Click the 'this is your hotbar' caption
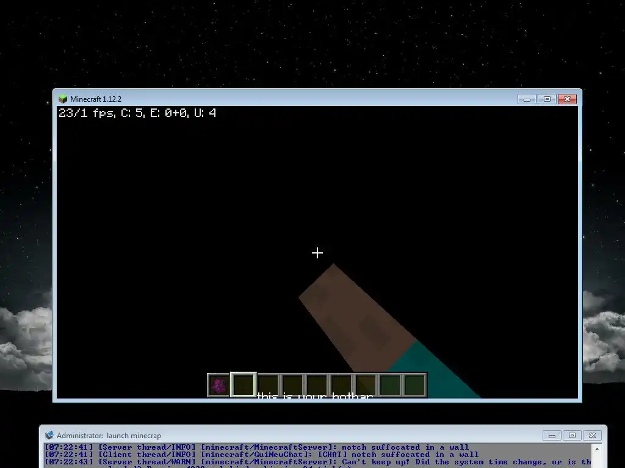The height and width of the screenshot is (468, 625). (315, 395)
